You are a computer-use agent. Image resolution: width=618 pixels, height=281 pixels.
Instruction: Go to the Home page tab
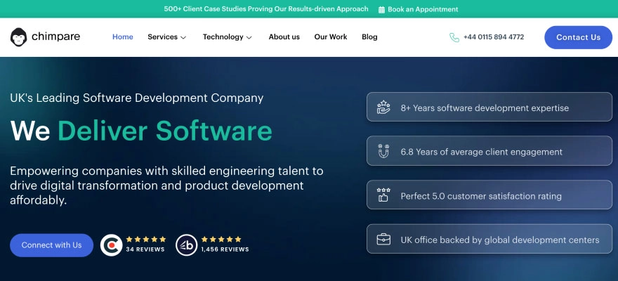122,37
